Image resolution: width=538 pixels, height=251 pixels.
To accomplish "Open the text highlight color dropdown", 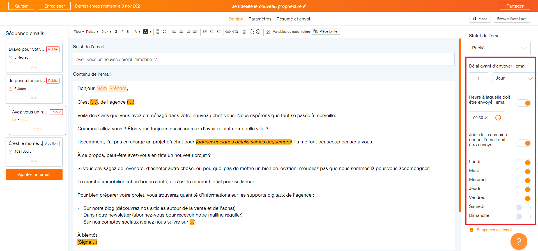I will click(x=148, y=32).
